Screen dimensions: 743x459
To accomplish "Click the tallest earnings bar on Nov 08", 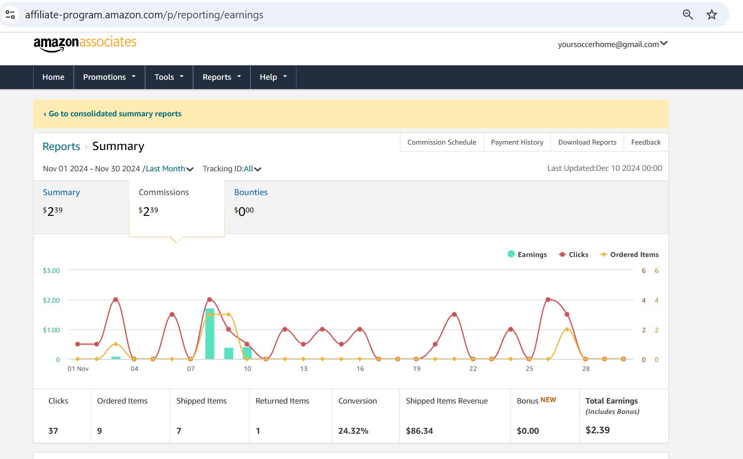I will pyautogui.click(x=209, y=334).
